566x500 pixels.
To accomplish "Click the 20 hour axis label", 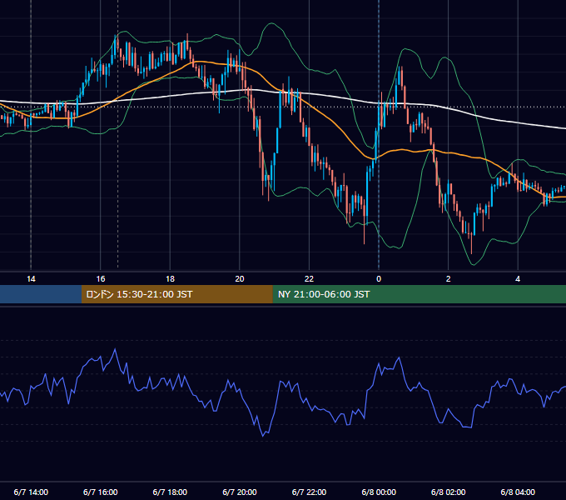I will tap(240, 279).
